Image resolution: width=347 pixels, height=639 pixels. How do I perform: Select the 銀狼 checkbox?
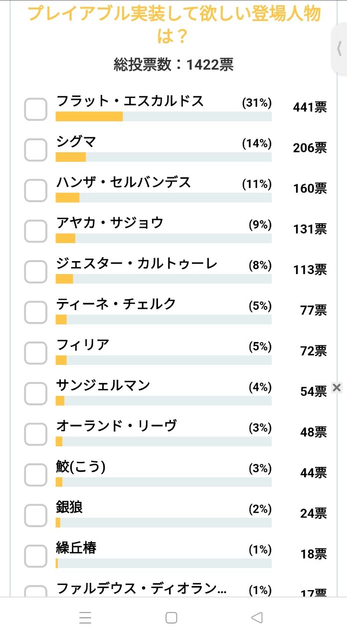[x=36, y=515]
